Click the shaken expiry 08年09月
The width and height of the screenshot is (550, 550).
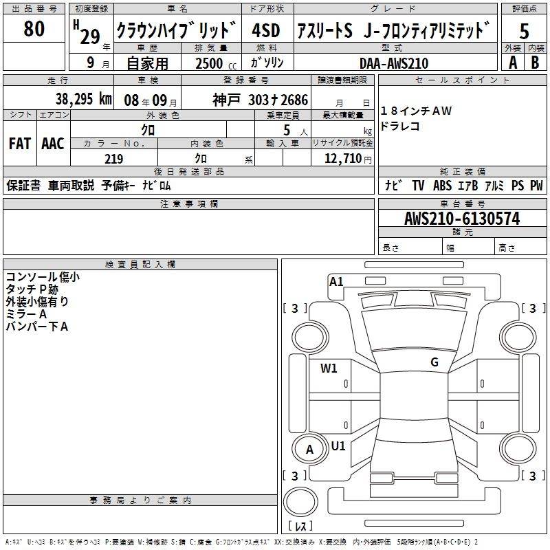150,100
